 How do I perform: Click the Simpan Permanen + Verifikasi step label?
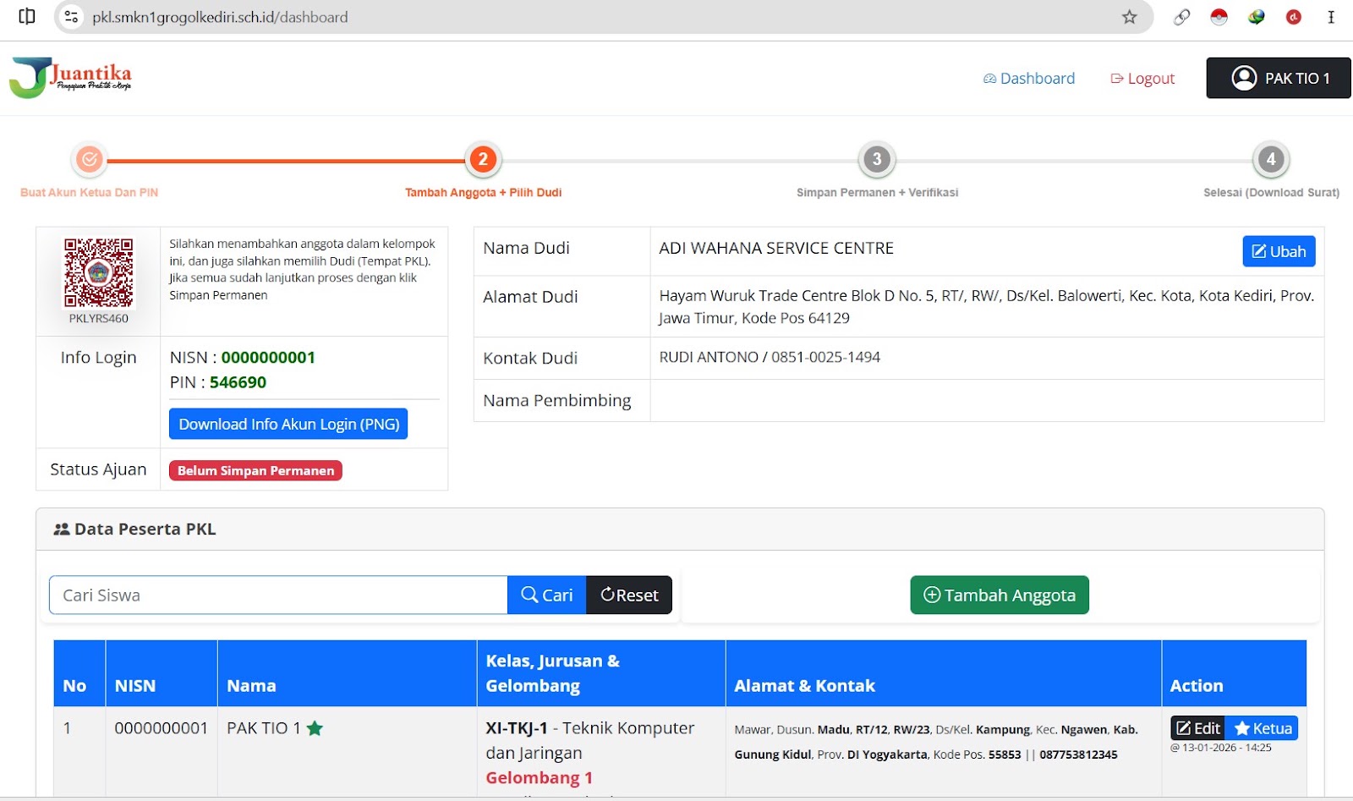point(877,192)
